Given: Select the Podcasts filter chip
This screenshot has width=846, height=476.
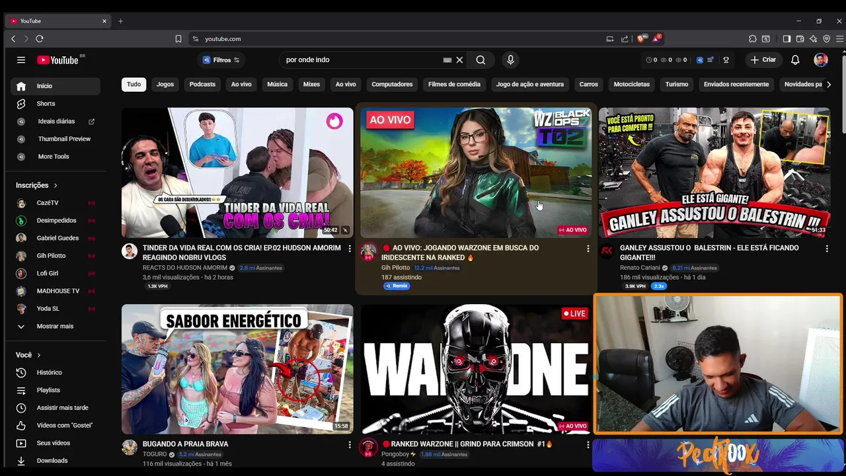Looking at the screenshot, I should tap(202, 85).
